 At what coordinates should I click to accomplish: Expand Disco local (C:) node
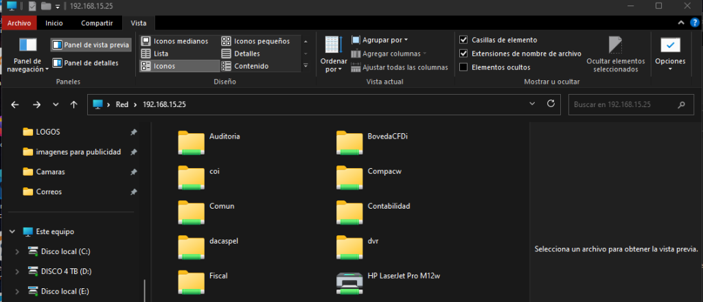(16, 252)
